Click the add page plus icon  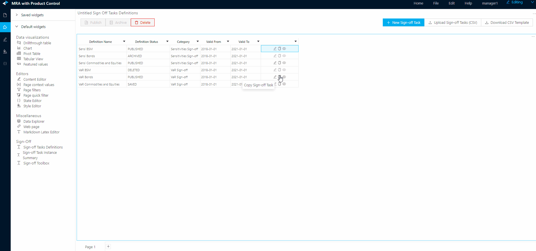coord(108,247)
